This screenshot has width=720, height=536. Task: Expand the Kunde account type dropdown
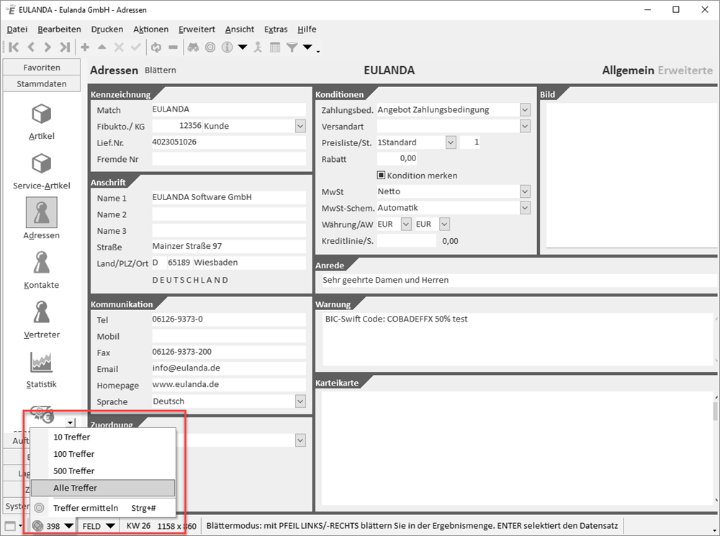pyautogui.click(x=300, y=126)
